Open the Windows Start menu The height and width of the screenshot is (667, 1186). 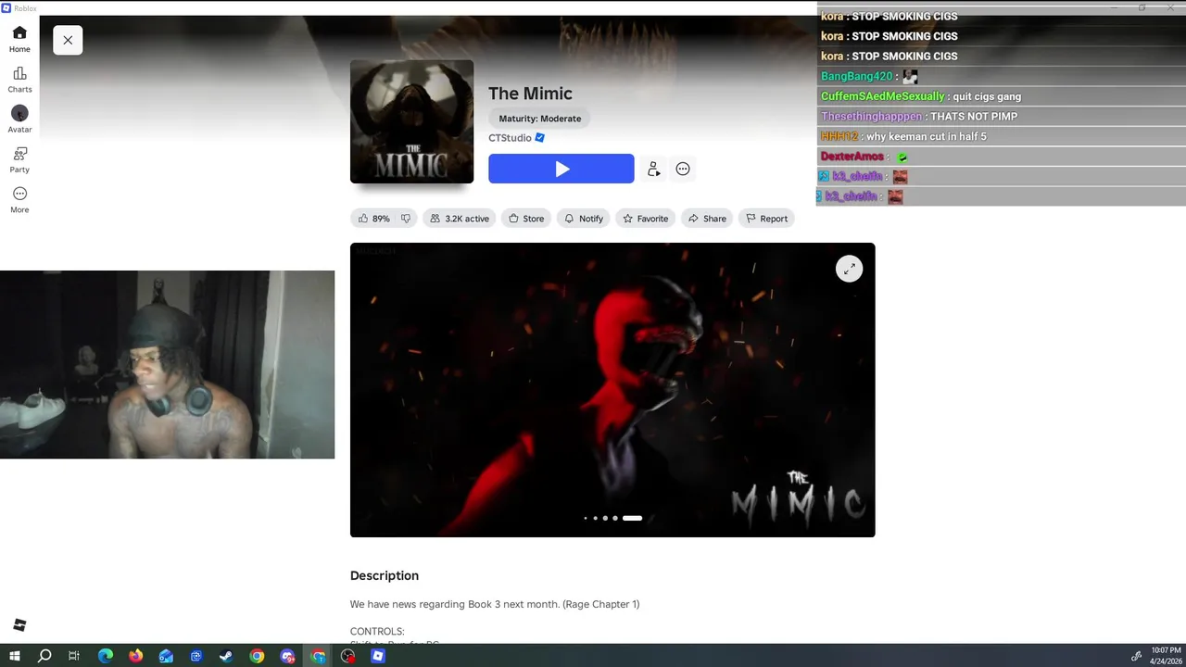click(x=14, y=656)
